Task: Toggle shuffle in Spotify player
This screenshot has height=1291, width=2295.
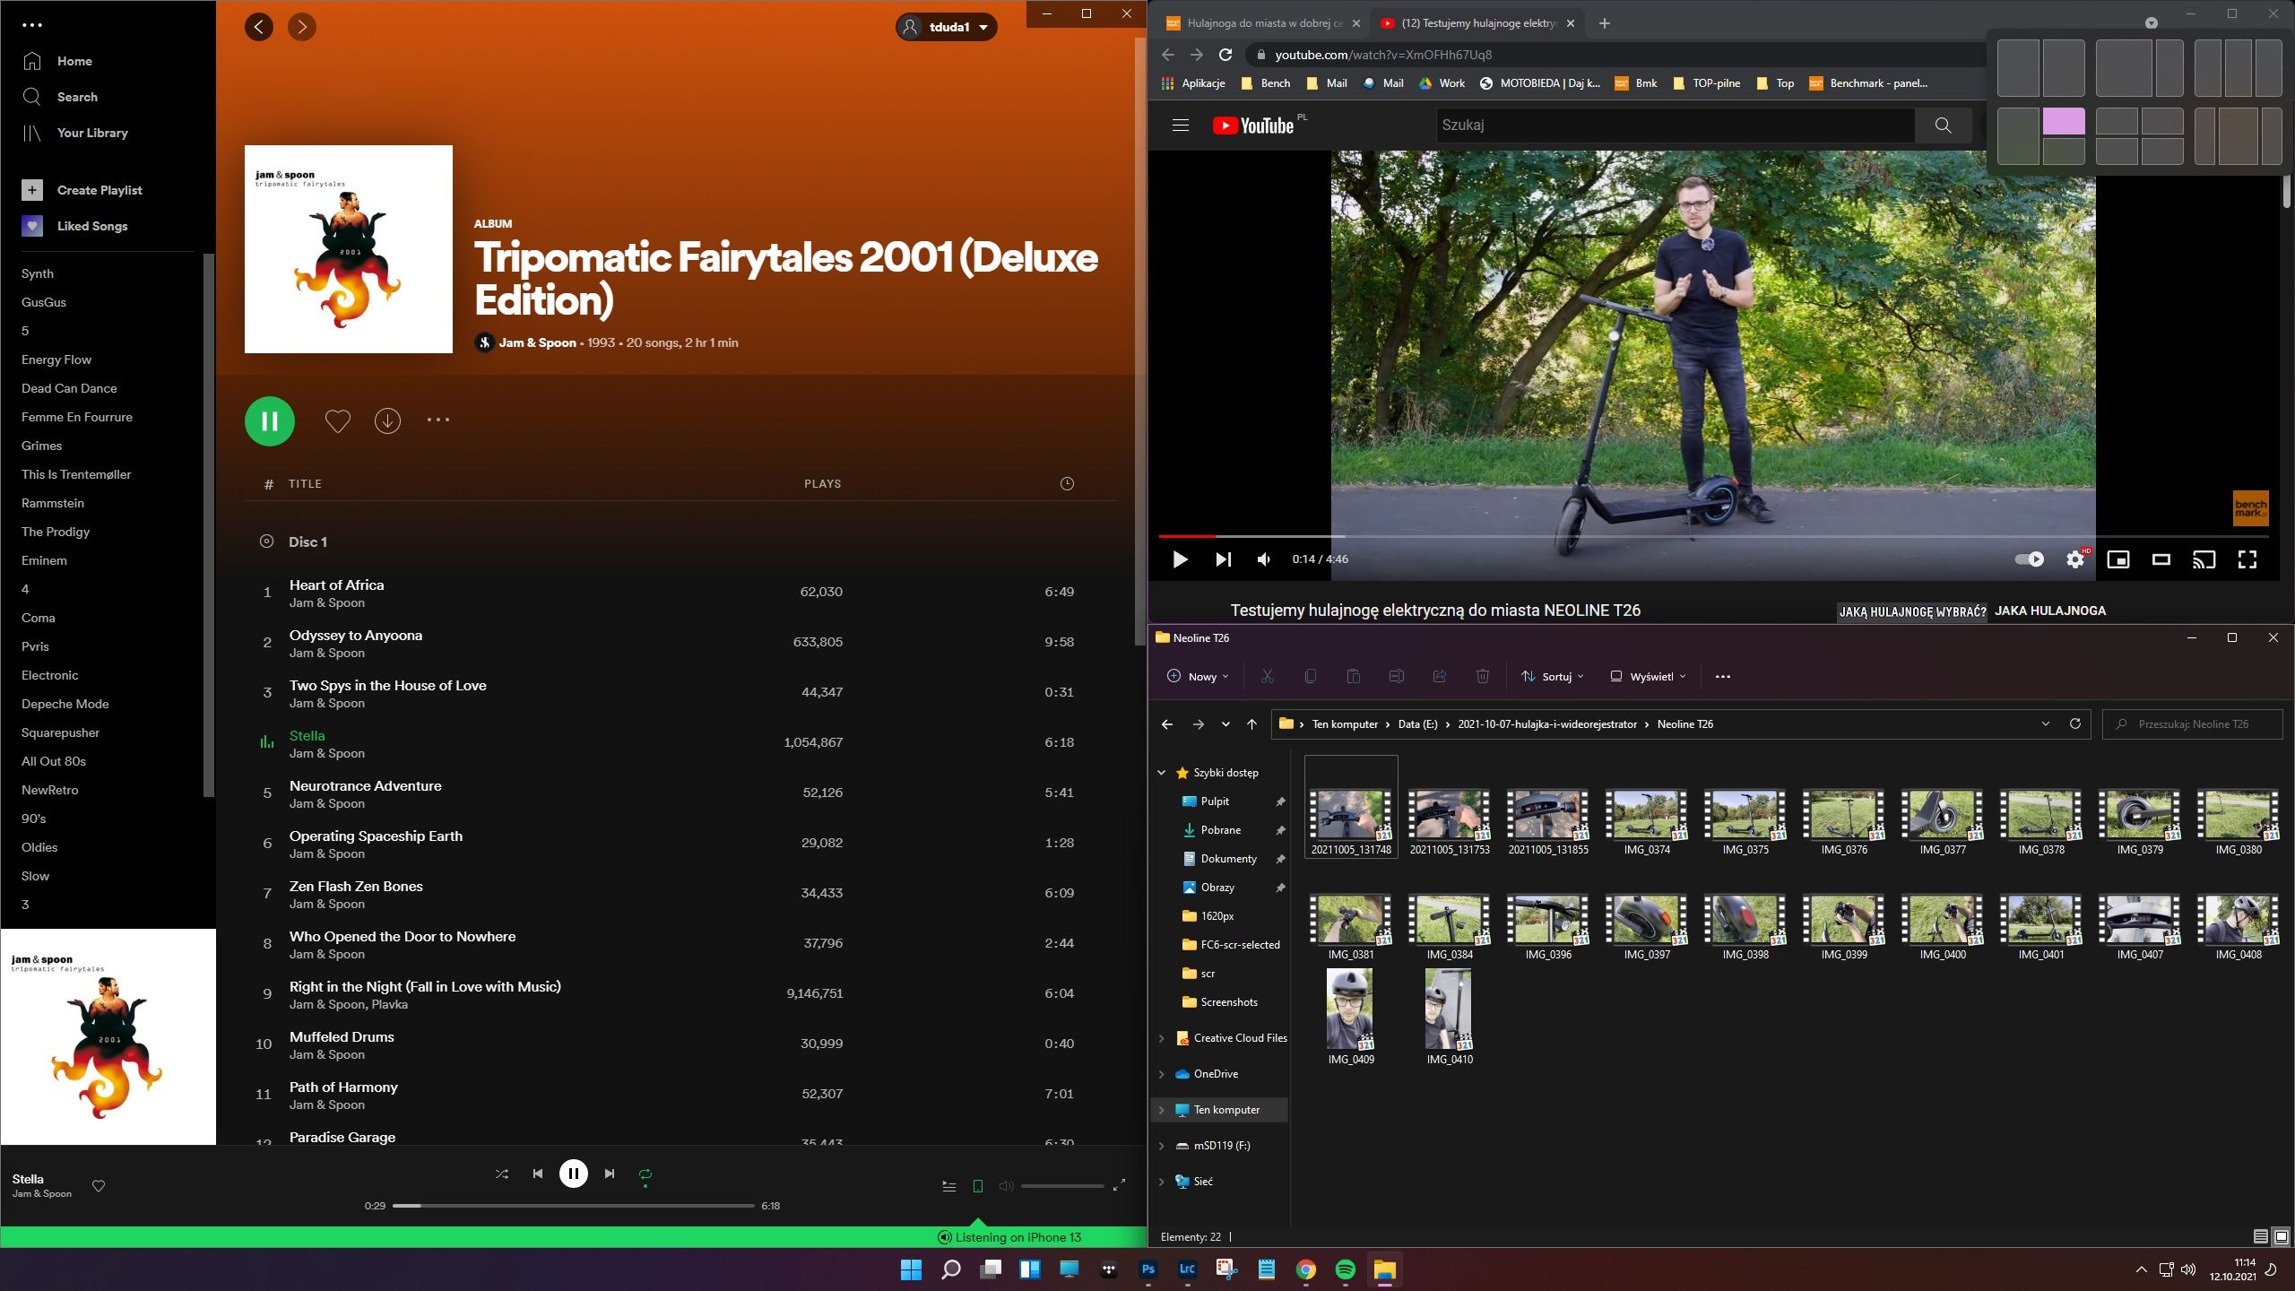Action: tap(502, 1174)
